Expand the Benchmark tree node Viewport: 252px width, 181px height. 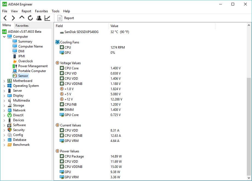click(x=4, y=145)
